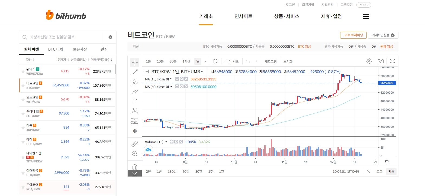The width and height of the screenshot is (425, 196).
Task: Open candlestick chart style selector
Action: [x=215, y=61]
